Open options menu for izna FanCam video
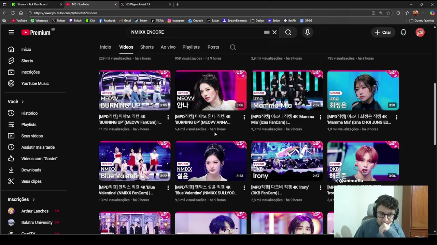Screen dimensions: 437x245 click(320, 117)
